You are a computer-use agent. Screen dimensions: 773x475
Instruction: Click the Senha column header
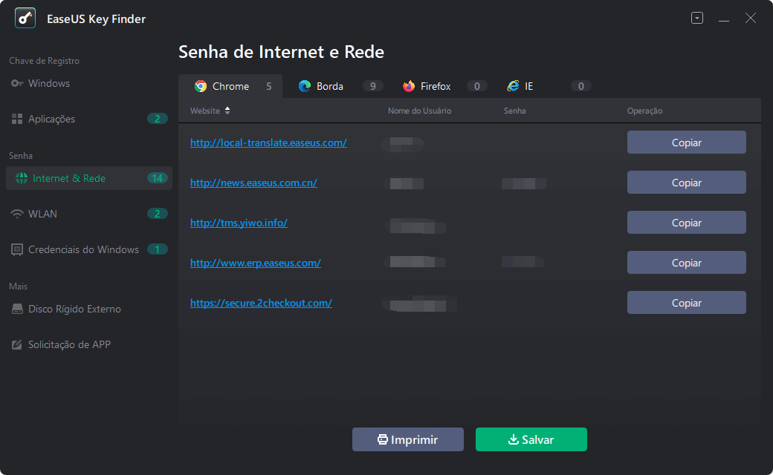point(514,111)
